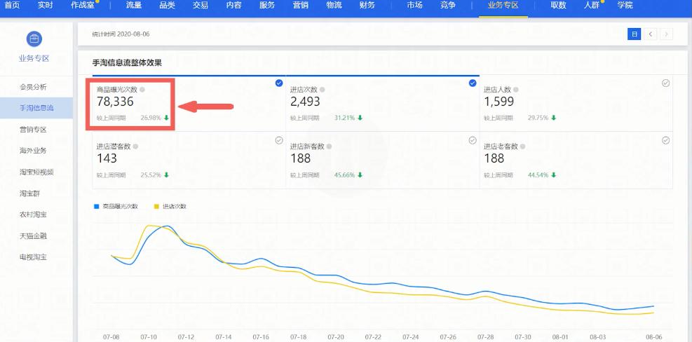Click the 08-06 date on chart axis

coord(654,336)
